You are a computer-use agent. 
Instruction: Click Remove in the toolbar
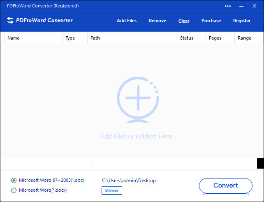[x=157, y=21]
